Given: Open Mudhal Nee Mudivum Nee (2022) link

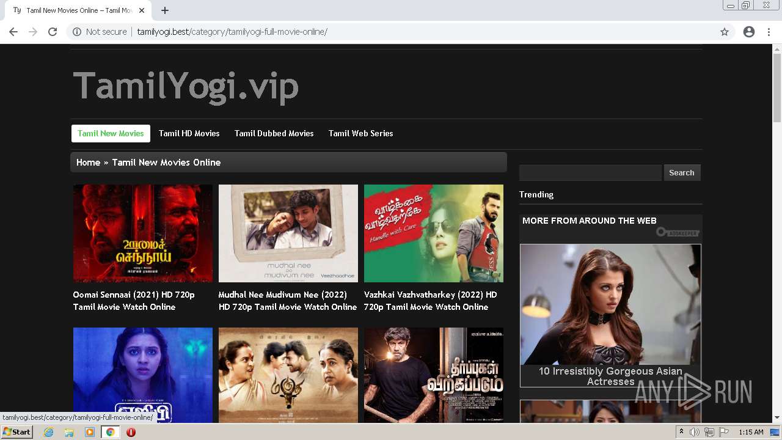Looking at the screenshot, I should click(288, 301).
